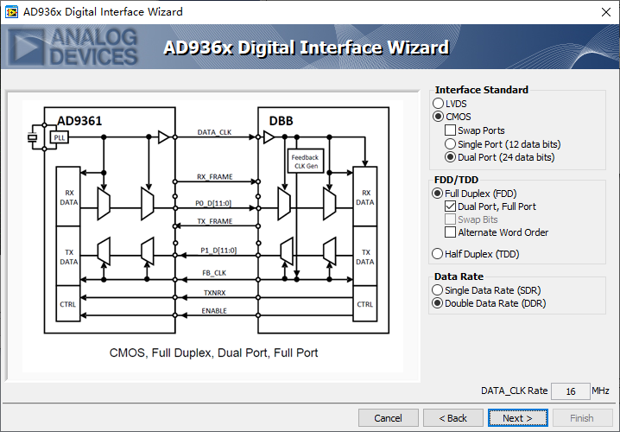
Task: Click the FB_CLK signal label
Action: point(214,272)
